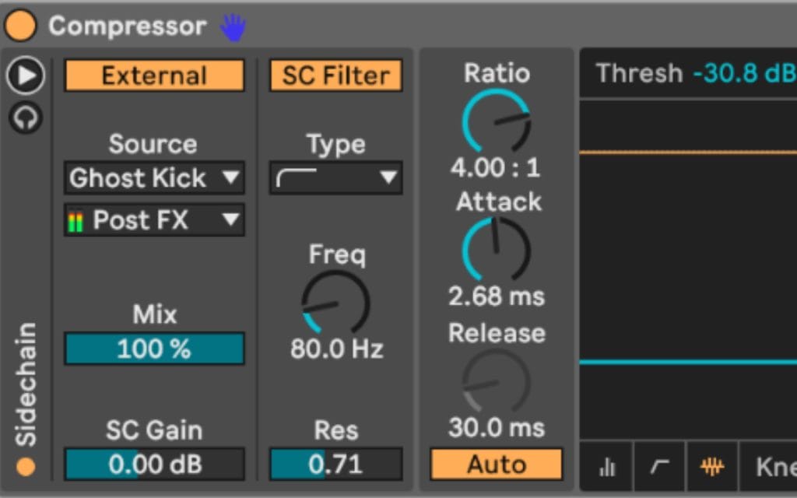This screenshot has height=498, width=797.
Task: Toggle the SC Filter button
Action: point(335,76)
